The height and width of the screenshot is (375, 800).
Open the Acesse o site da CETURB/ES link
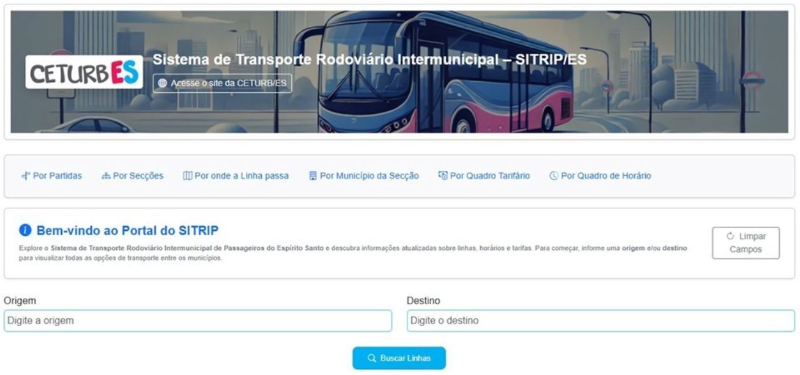[x=223, y=83]
